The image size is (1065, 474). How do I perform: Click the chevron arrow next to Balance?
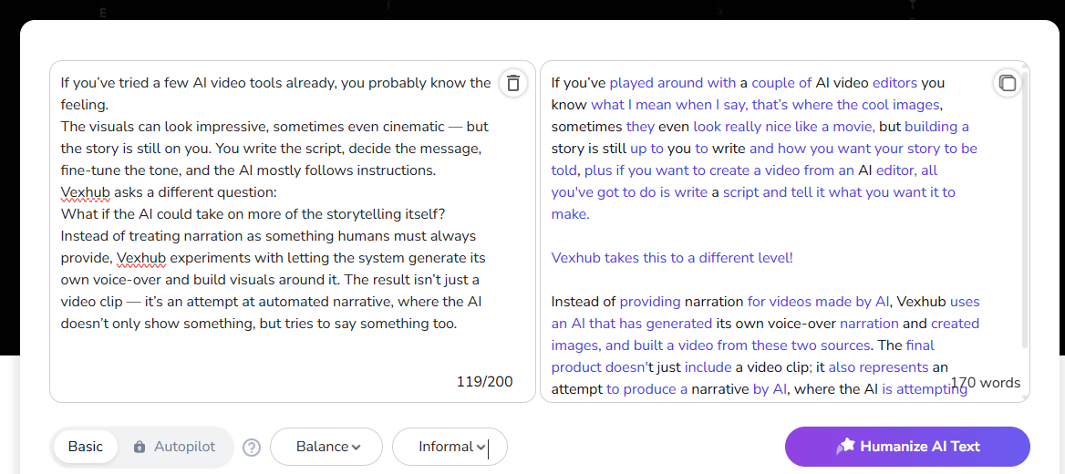tap(356, 447)
